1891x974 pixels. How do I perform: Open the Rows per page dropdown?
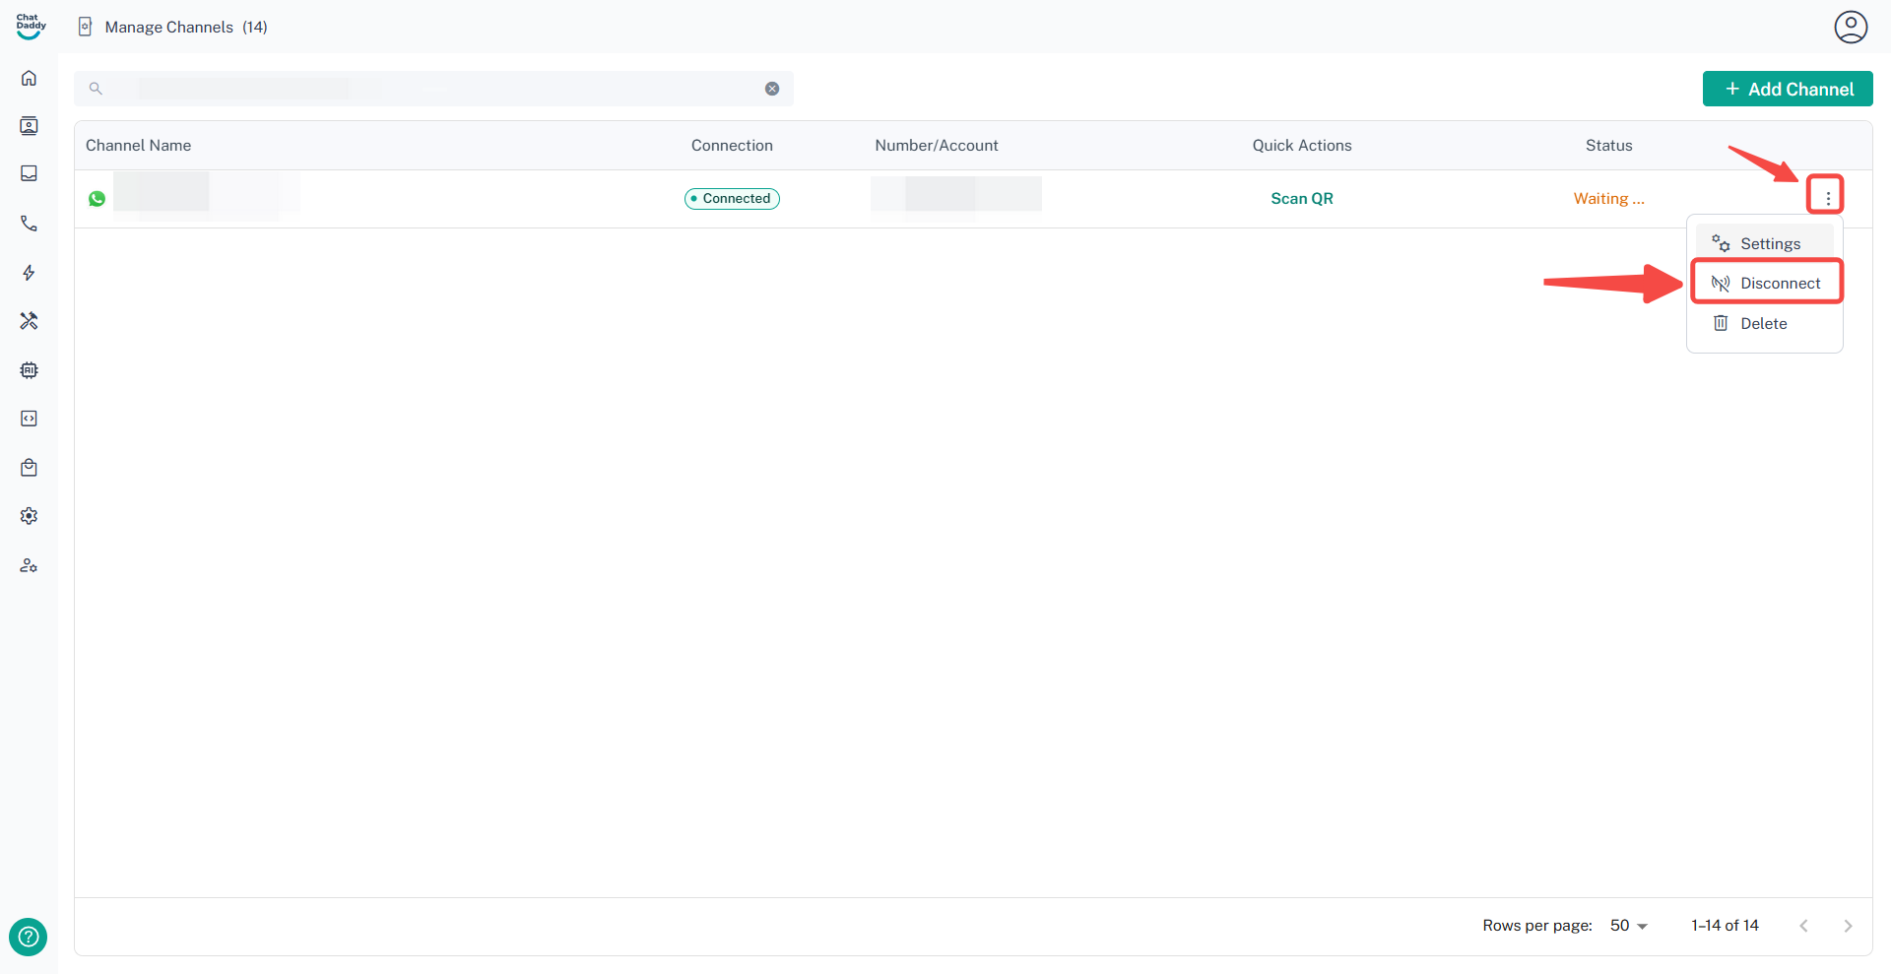(1629, 926)
